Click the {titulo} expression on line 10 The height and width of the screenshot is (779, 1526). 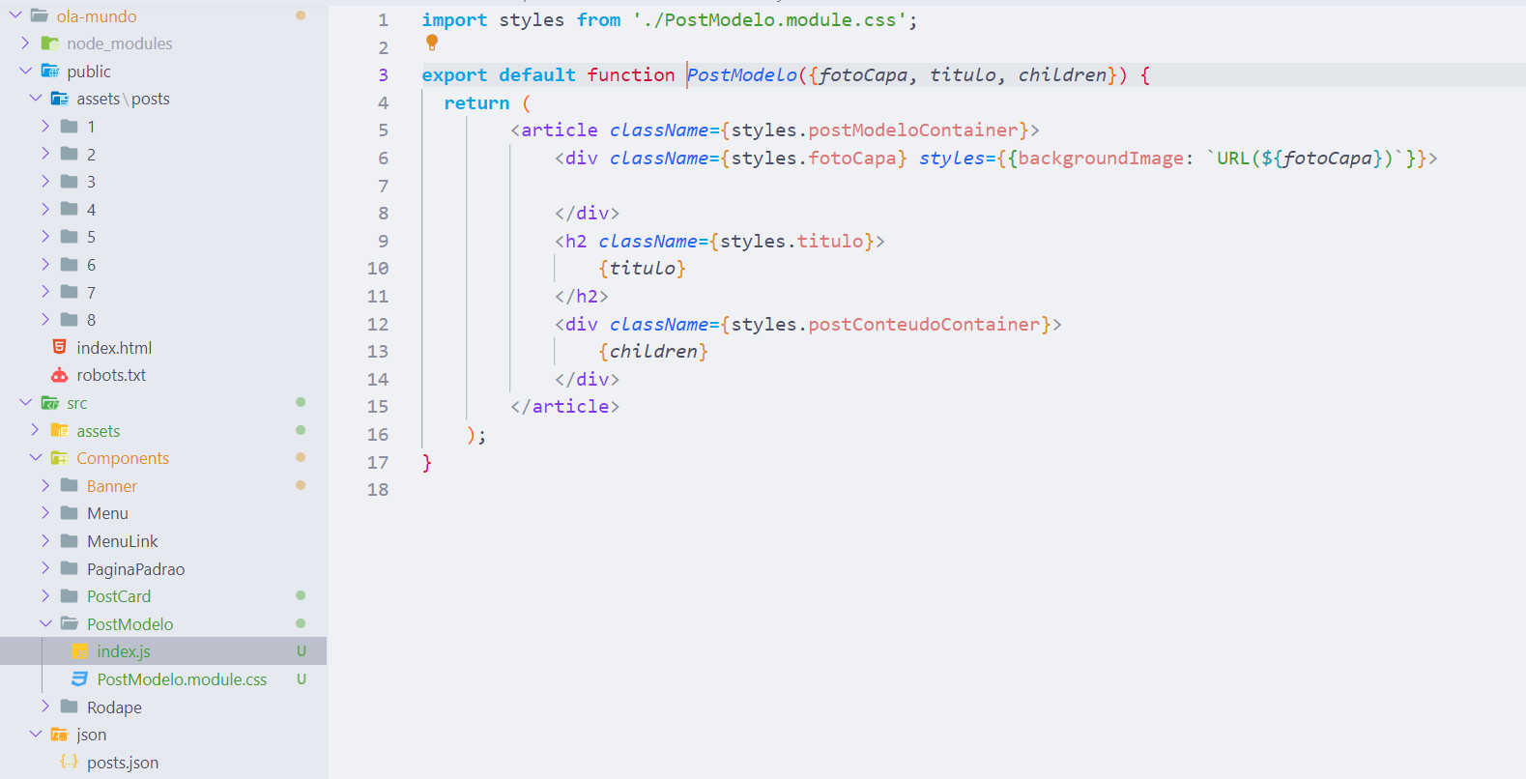642,269
